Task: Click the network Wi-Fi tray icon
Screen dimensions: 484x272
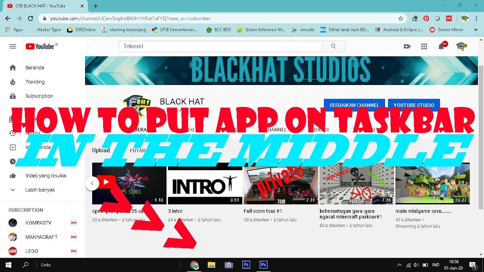Action: point(408,265)
